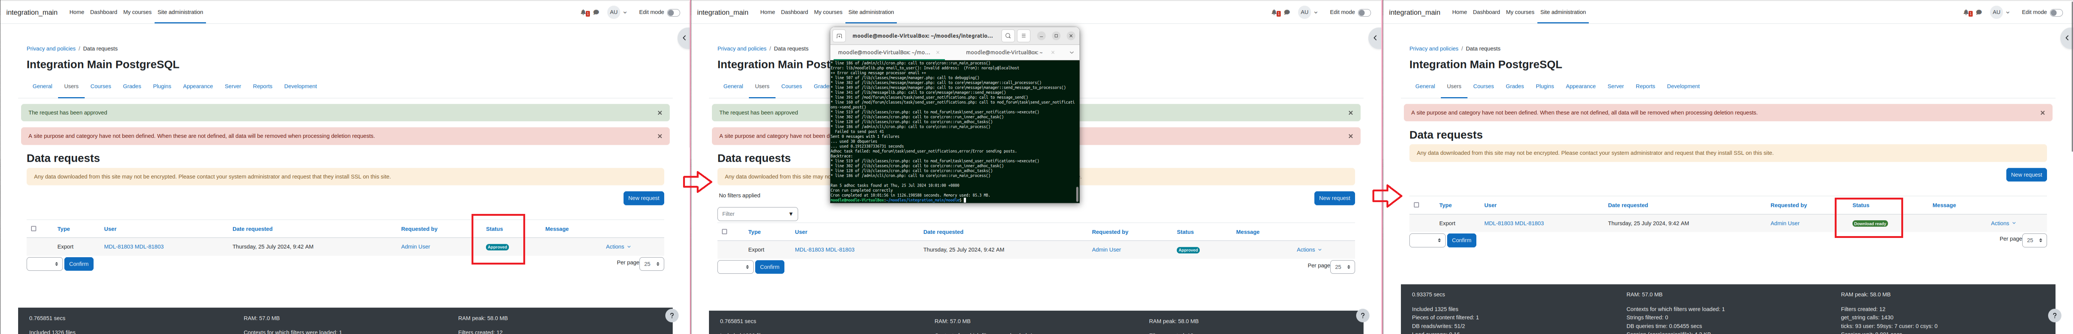The width and height of the screenshot is (2074, 334).
Task: Open Reports tab in right panel
Action: point(1646,86)
